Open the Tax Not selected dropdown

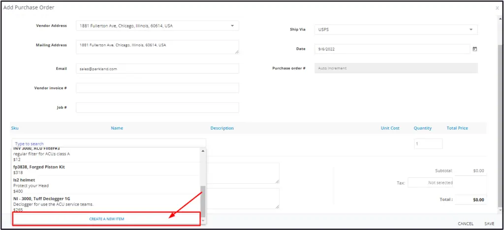tap(430, 182)
